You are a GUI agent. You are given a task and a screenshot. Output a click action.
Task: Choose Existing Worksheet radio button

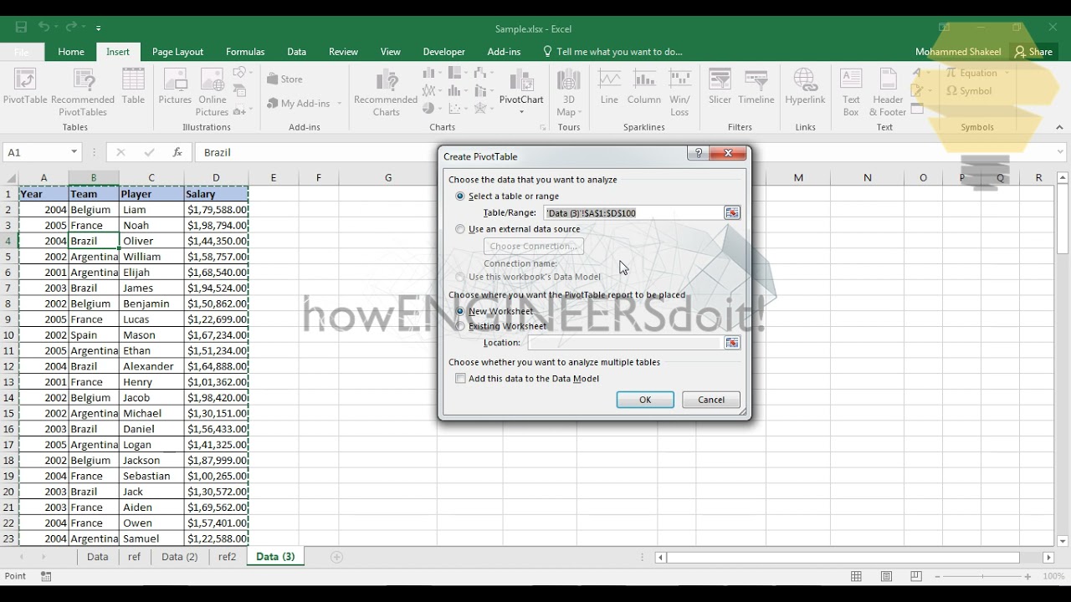(460, 326)
